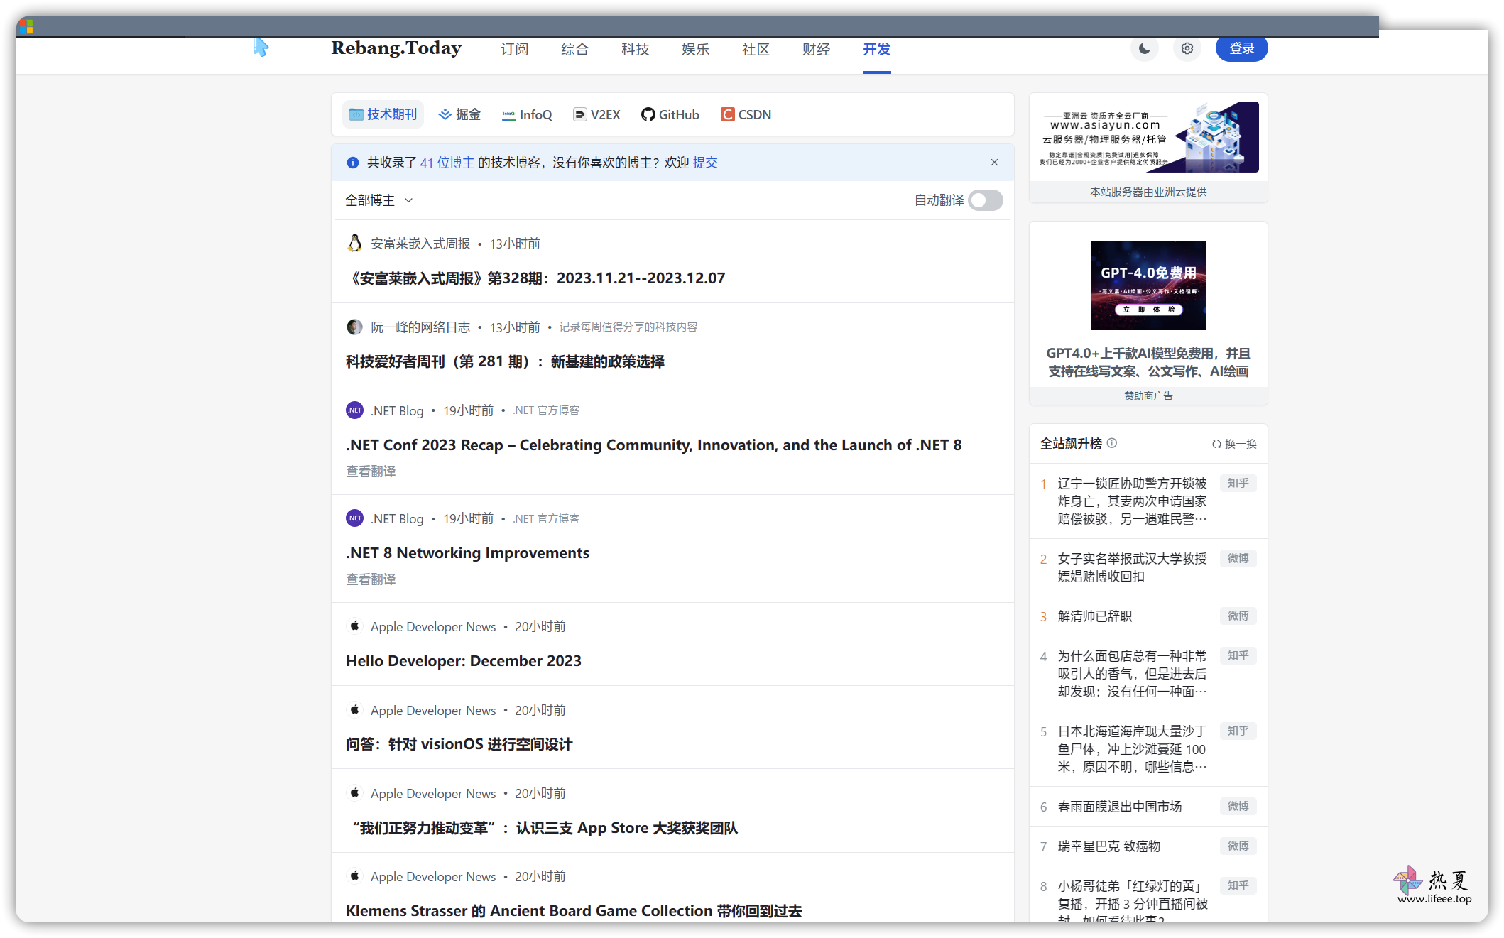Open the InfoQ source tab
Image resolution: width=1504 pixels, height=938 pixels.
[527, 114]
